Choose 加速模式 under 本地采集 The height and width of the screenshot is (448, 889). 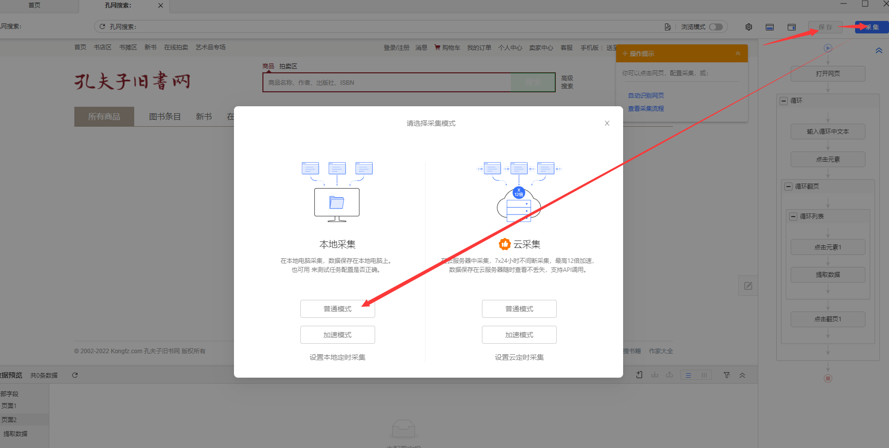337,335
